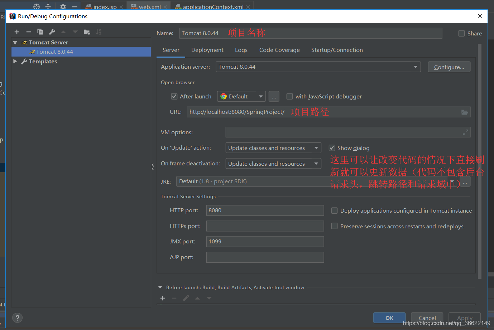Click into the HTTP port field
This screenshot has width=494, height=330.
point(265,210)
